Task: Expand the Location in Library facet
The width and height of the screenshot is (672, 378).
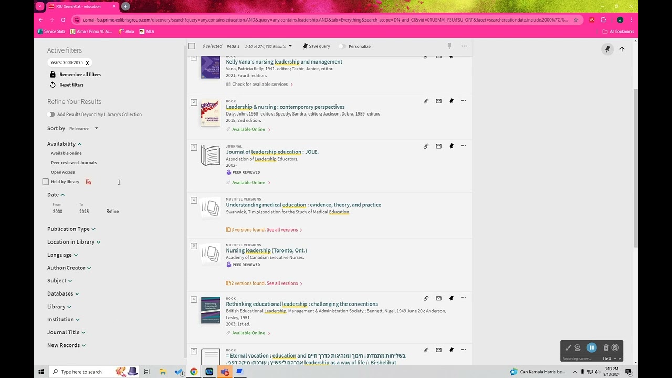Action: tap(73, 242)
